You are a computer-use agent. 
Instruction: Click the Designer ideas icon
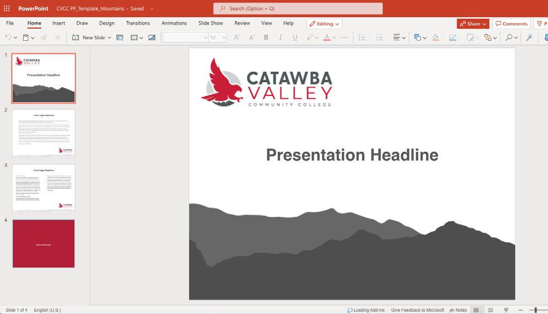coord(152,38)
